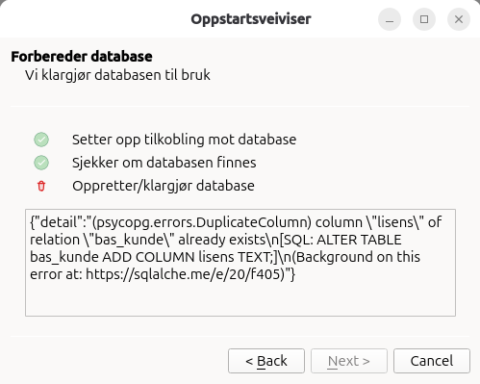Select the 'Setter opp tilkobling mot database' label
The height and width of the screenshot is (384, 480).
pos(184,140)
